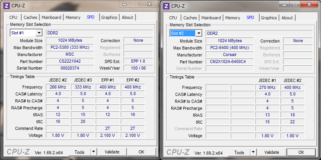Switch to Memory tab in left window
321x160 pixels.
tap(73, 17)
